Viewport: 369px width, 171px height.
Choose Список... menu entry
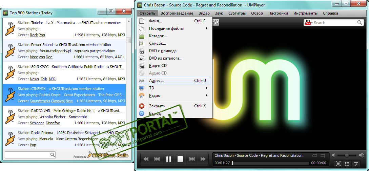175,44
